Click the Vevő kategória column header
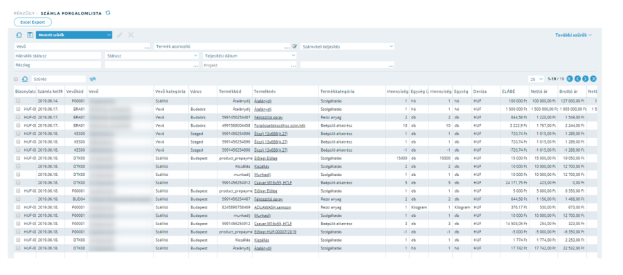 click(171, 91)
